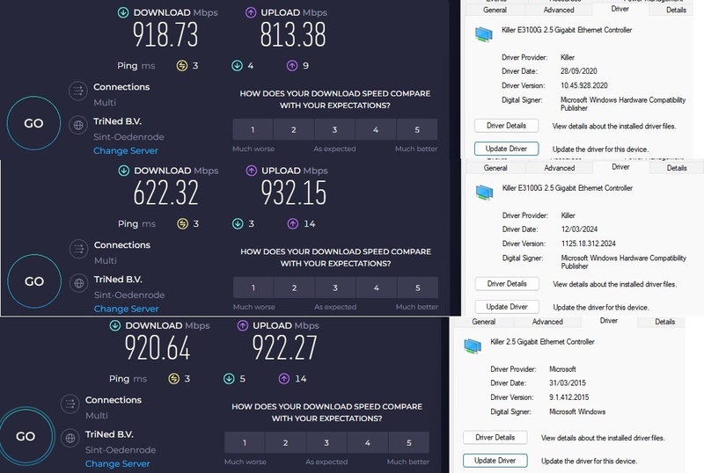Rate speed 1 in the 622.32 test

(253, 287)
